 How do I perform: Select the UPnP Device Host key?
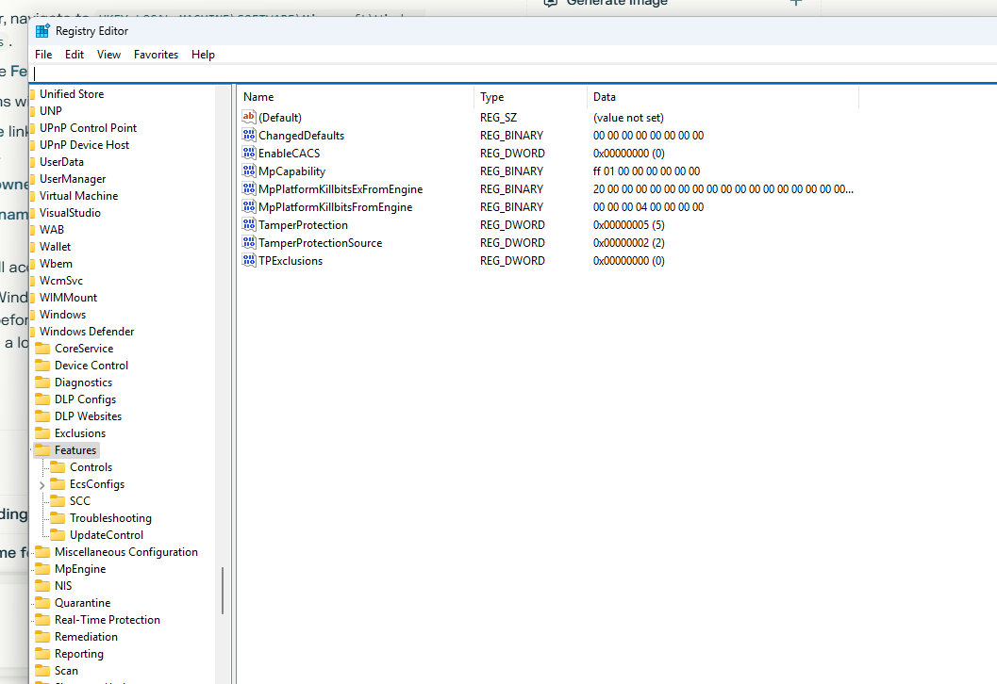84,145
